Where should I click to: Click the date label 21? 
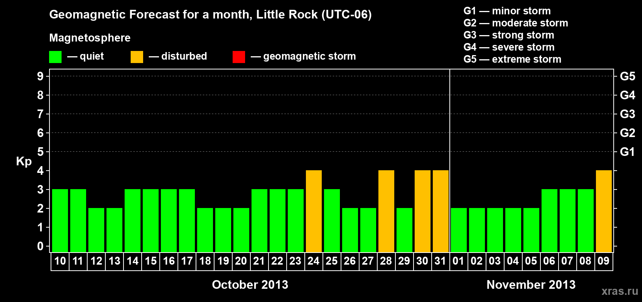point(259,261)
